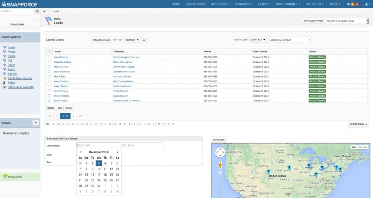Open the MORE menu
Viewport: 373px width, 198px height.
[335, 4]
